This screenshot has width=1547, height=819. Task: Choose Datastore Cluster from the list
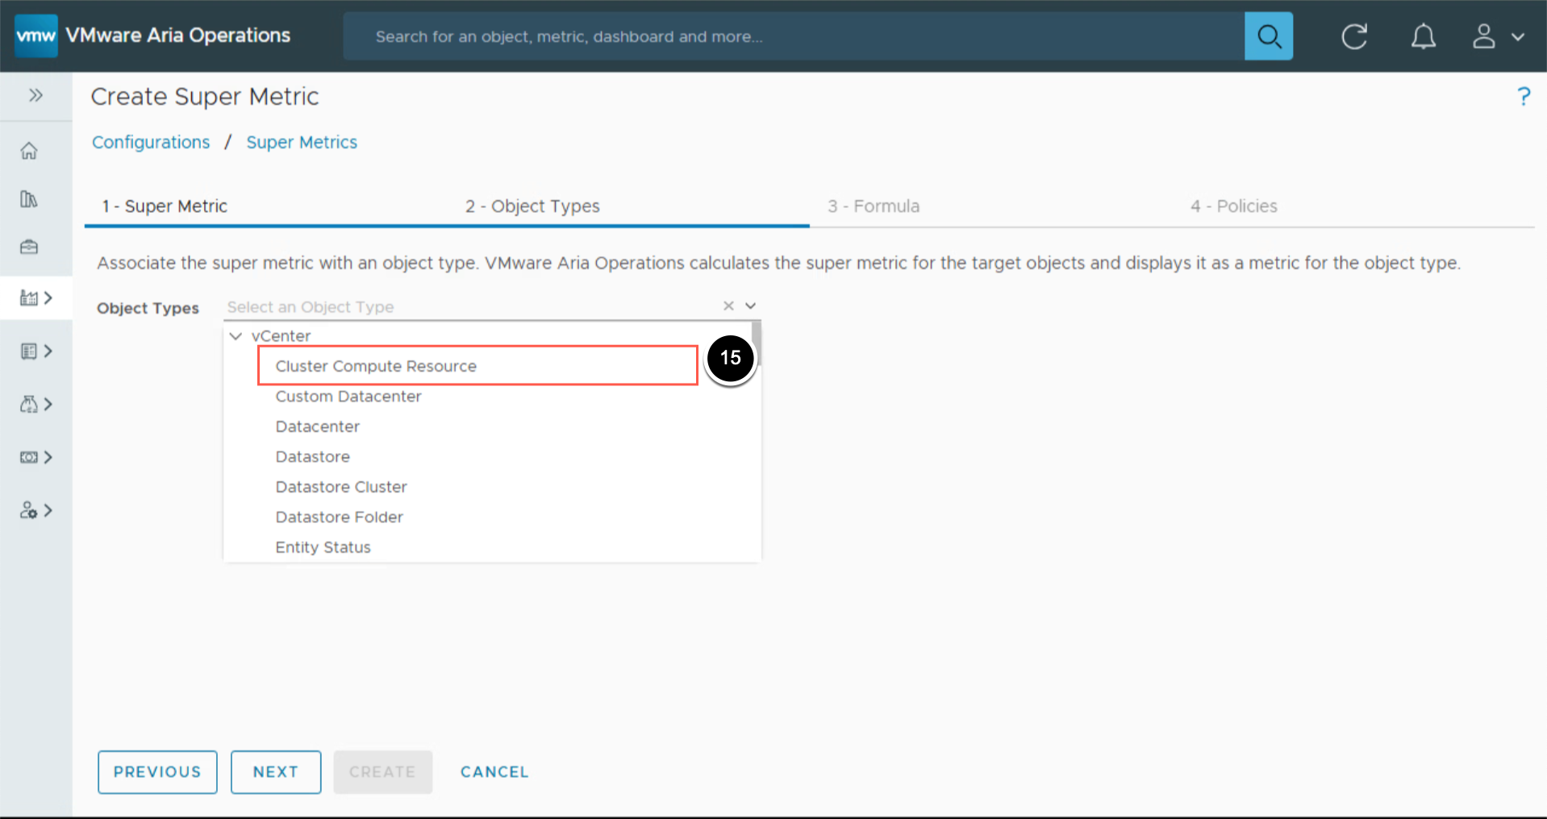[341, 487]
